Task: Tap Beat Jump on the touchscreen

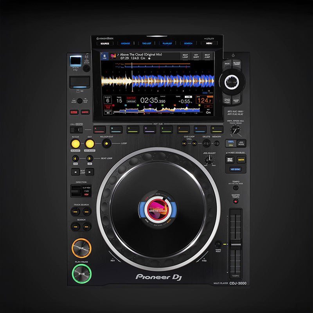Action: pos(207,56)
